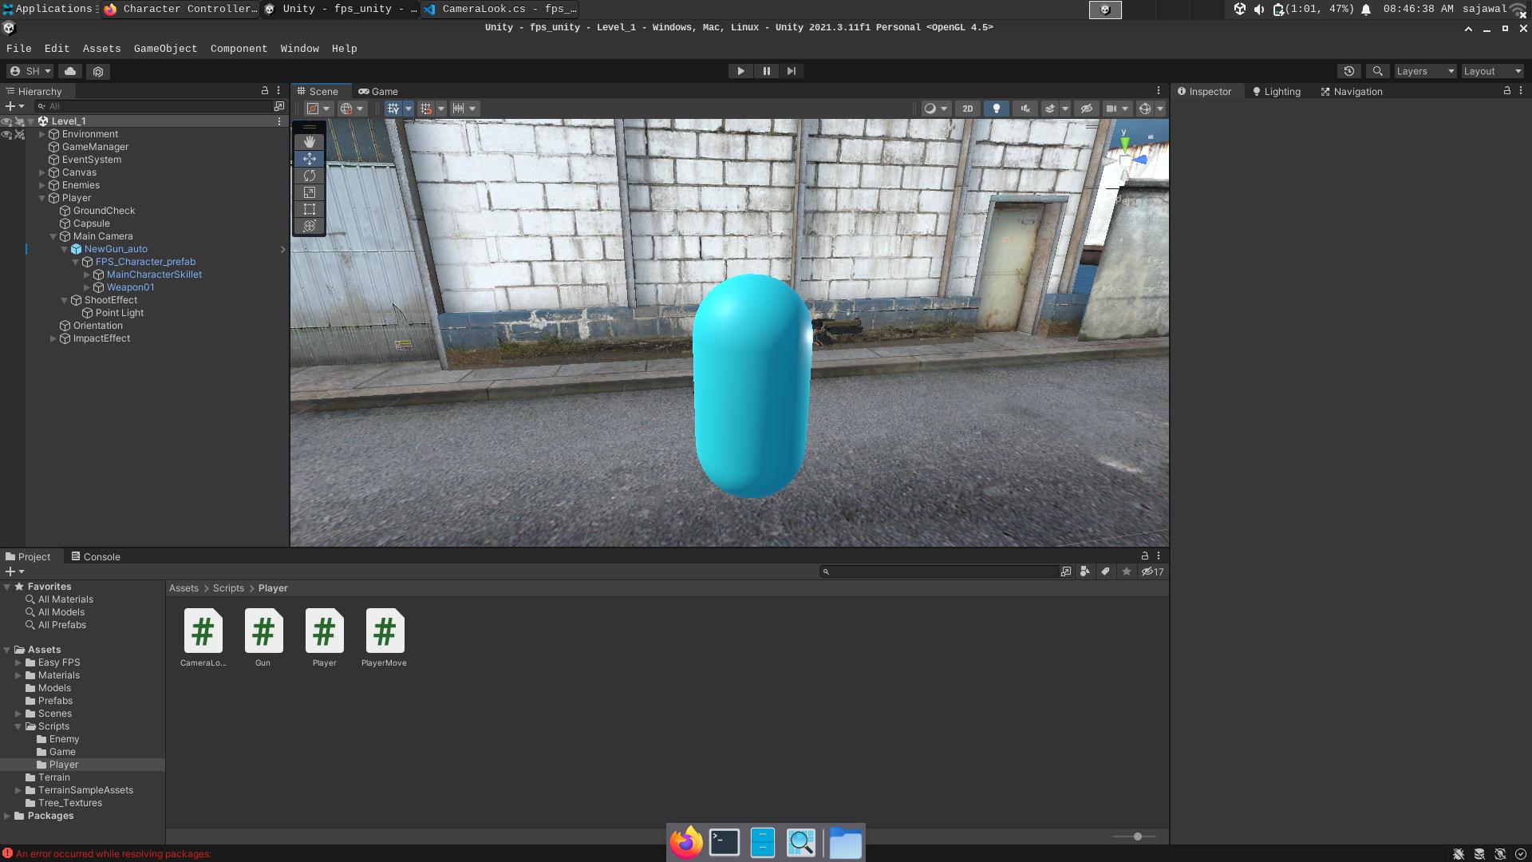Click the cache server status icon
The width and height of the screenshot is (1532, 862).
(1479, 853)
